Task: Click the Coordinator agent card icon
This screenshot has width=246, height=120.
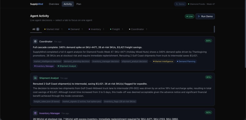Action: [35, 41]
